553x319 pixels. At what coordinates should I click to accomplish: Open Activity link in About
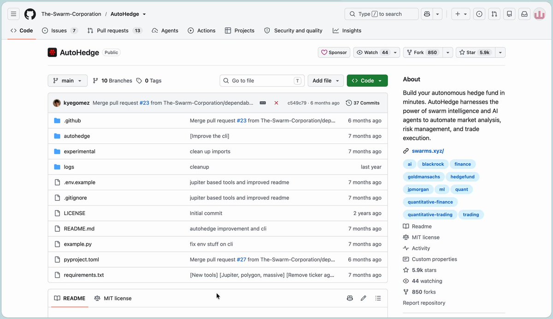[x=421, y=248]
